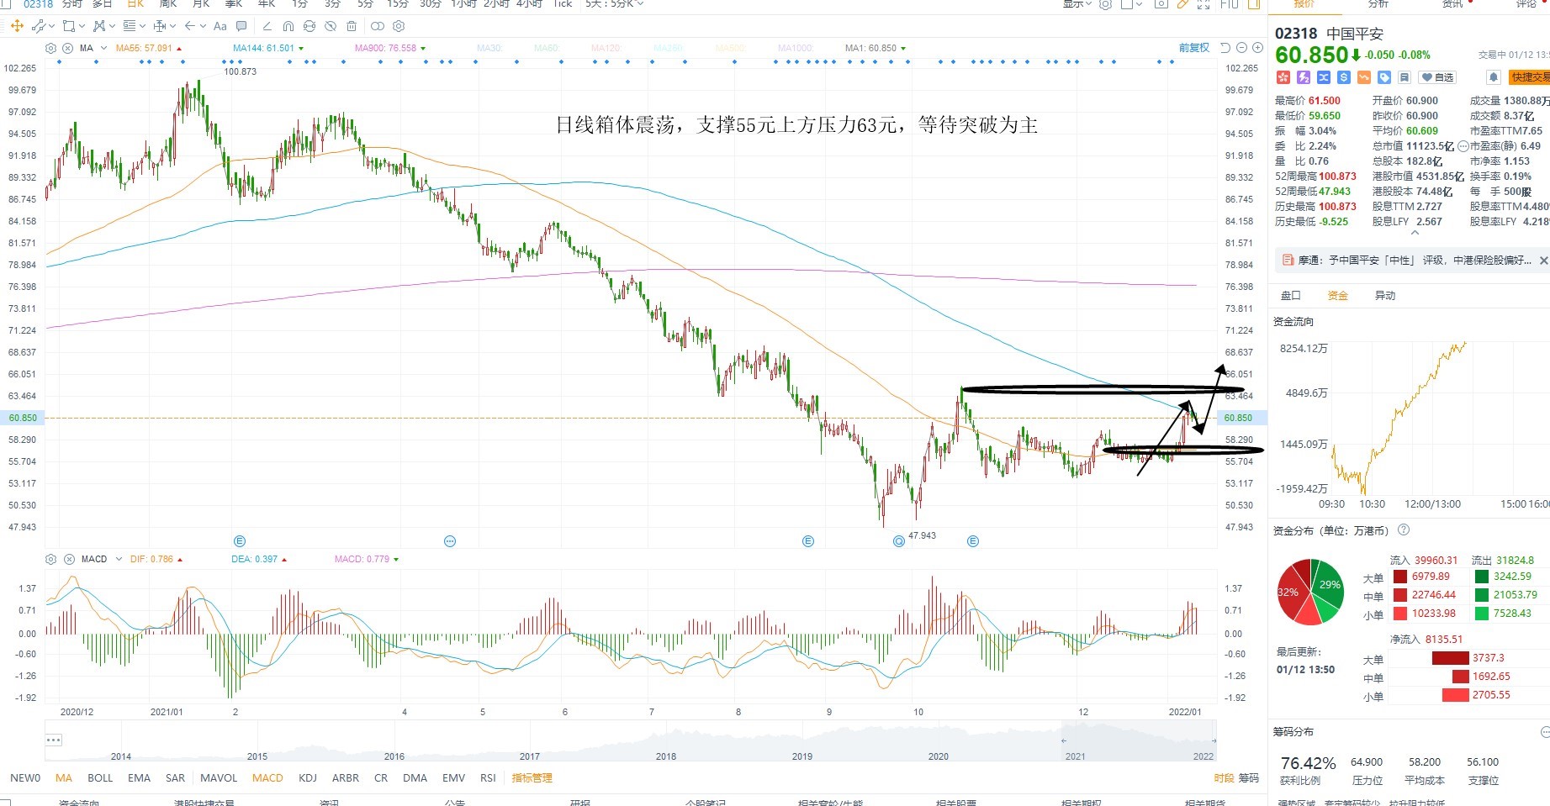Add 02318 to watchlist with 自选 heart
The width and height of the screenshot is (1550, 806).
click(x=1437, y=77)
